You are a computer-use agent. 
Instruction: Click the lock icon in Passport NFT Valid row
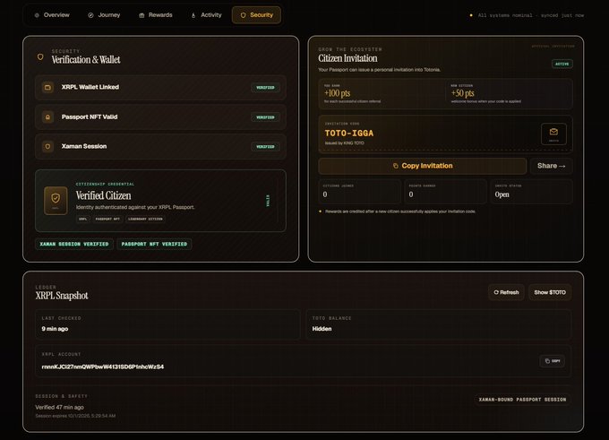[47, 117]
